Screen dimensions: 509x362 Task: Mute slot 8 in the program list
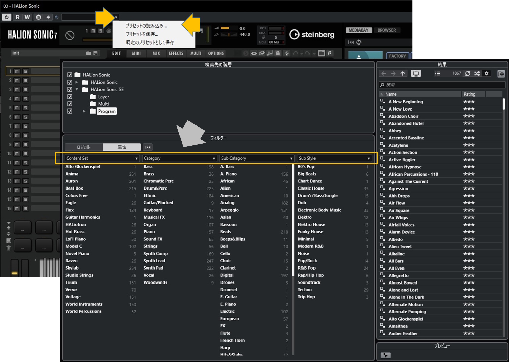(x=17, y=135)
